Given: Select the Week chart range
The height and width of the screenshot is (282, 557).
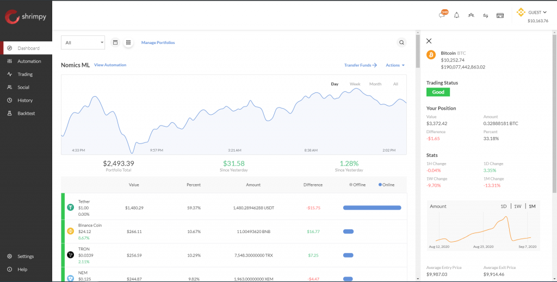Looking at the screenshot, I should (x=355, y=84).
